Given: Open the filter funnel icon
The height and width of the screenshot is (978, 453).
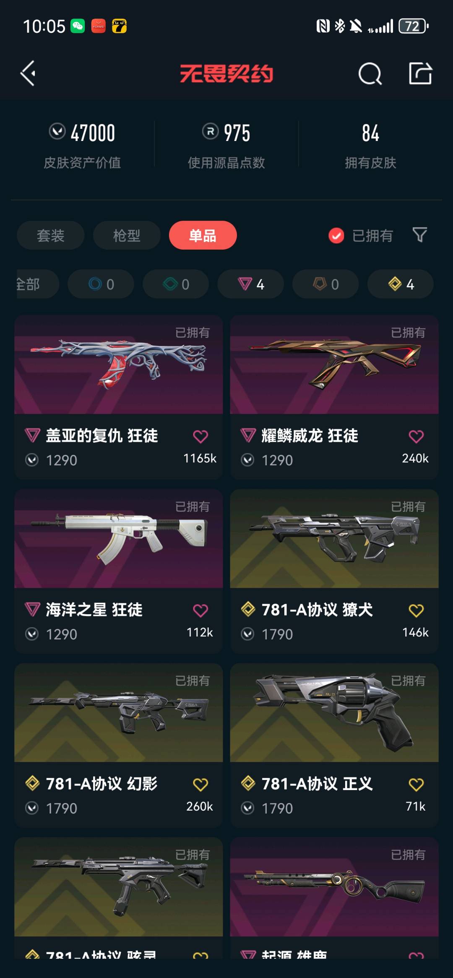Looking at the screenshot, I should click(x=419, y=235).
